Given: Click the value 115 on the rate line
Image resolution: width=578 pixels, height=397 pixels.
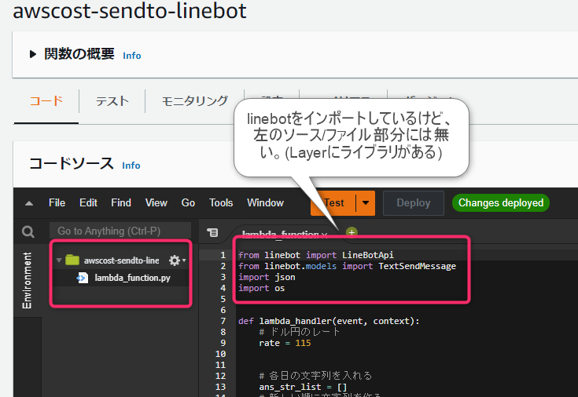Looking at the screenshot, I should [303, 343].
